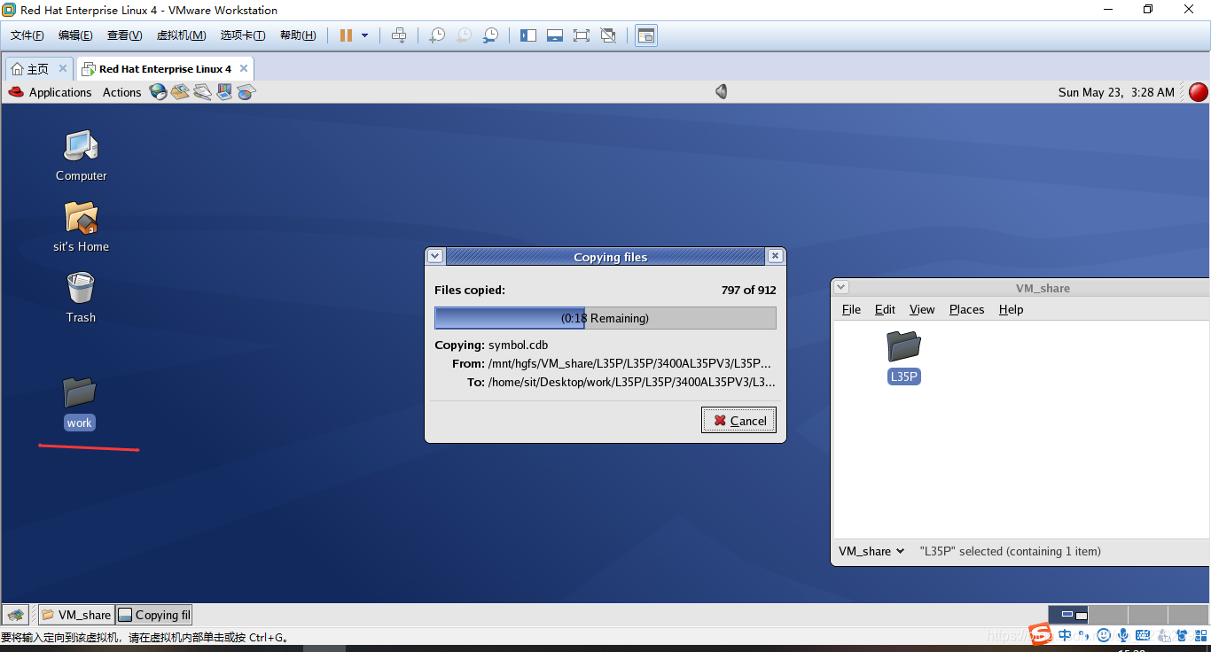Screen dimensions: 1211x652
Task: Open Help menu in VM_share window
Action: (x=1011, y=309)
